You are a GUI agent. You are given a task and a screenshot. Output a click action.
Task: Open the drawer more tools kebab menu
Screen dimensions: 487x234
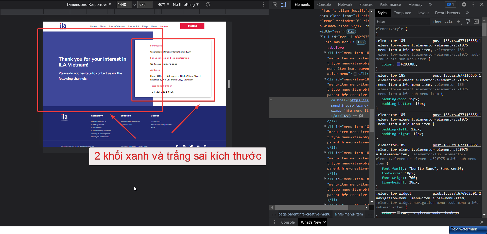[x=275, y=222]
